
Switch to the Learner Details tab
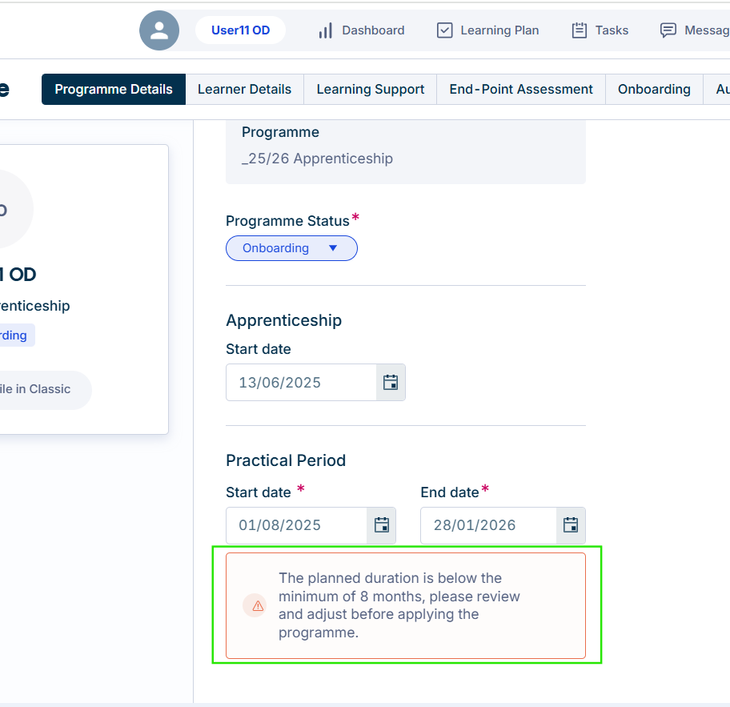(244, 90)
